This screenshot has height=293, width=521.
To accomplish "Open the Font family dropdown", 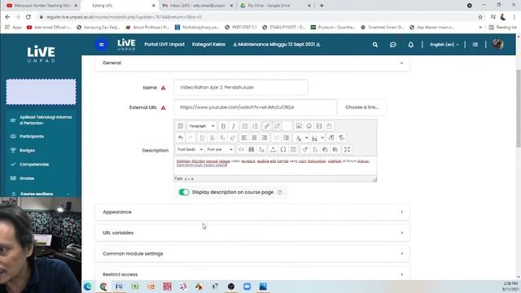I will [190, 150].
